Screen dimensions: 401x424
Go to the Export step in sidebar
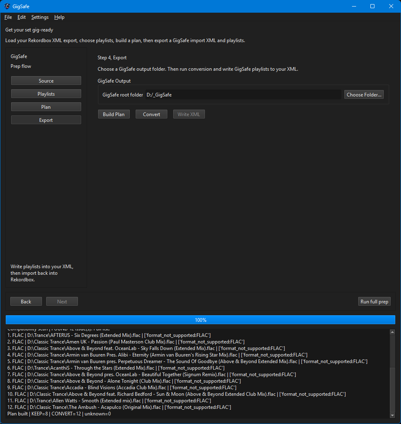[46, 120]
